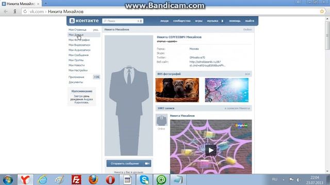Click ред. edit link next to Моя Страница

point(96,30)
